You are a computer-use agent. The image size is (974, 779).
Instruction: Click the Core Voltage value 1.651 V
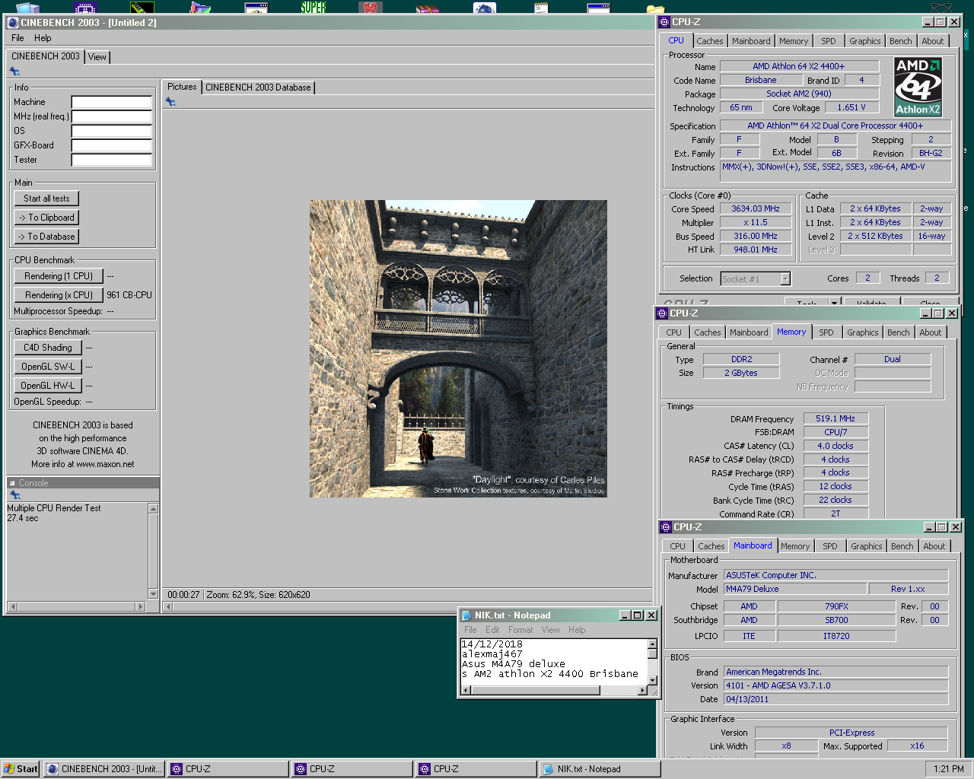851,107
